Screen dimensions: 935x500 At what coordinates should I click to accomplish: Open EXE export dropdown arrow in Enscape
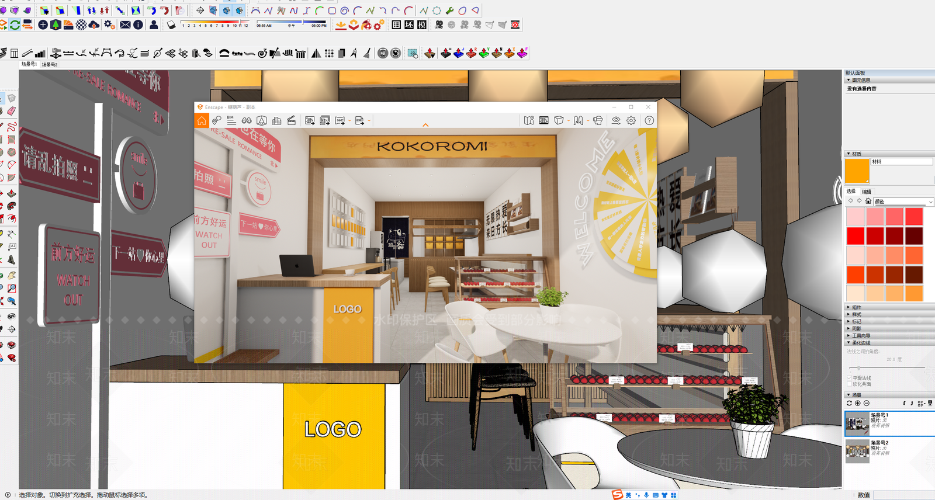pyautogui.click(x=369, y=121)
